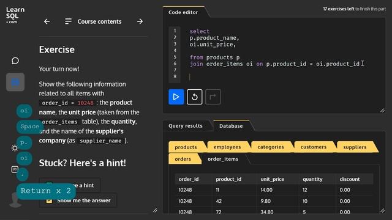Tick the Show me the answer checkbox
Image resolution: width=392 pixels, height=220 pixels.
pyautogui.click(x=49, y=200)
